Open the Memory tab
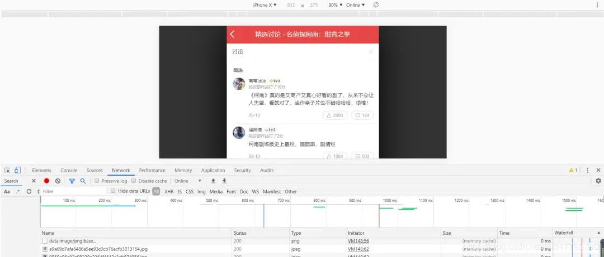This screenshot has width=604, height=257. click(x=183, y=170)
